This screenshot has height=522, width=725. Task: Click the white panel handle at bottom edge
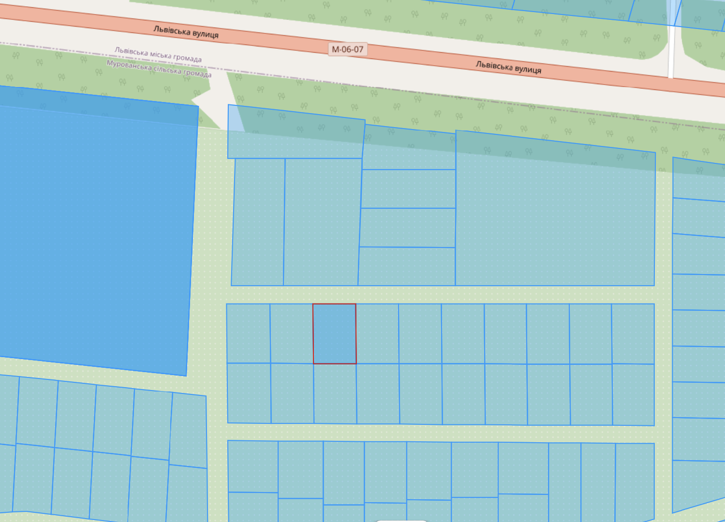point(401,520)
